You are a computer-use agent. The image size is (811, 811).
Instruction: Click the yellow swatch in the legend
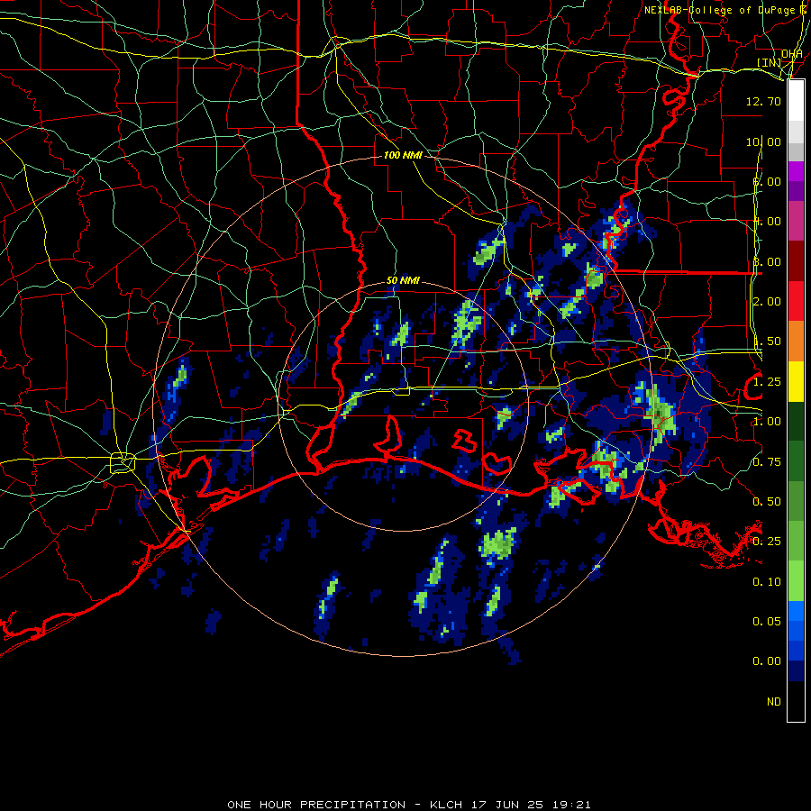[x=796, y=381]
